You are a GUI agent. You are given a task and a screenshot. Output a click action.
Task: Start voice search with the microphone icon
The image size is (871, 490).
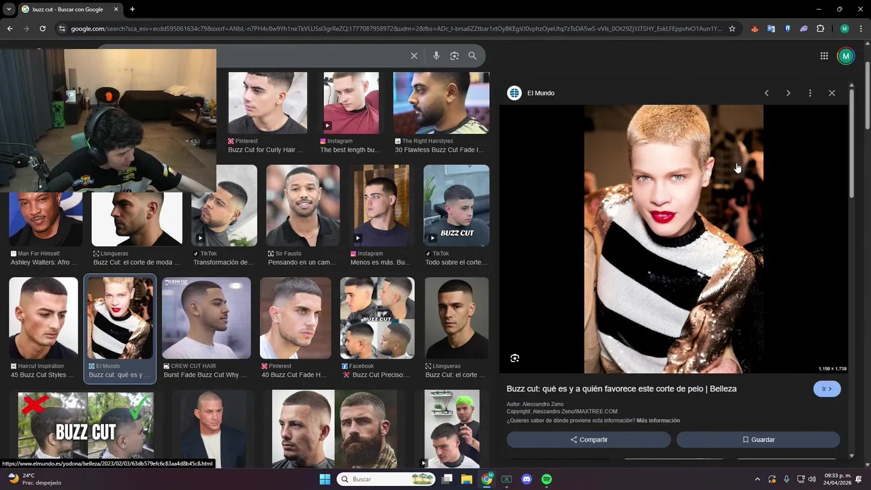click(x=436, y=56)
